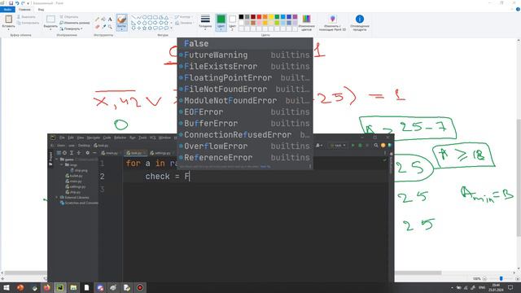Open the Refactor menu in PyCharm
The width and height of the screenshot is (521, 293).
click(x=120, y=138)
